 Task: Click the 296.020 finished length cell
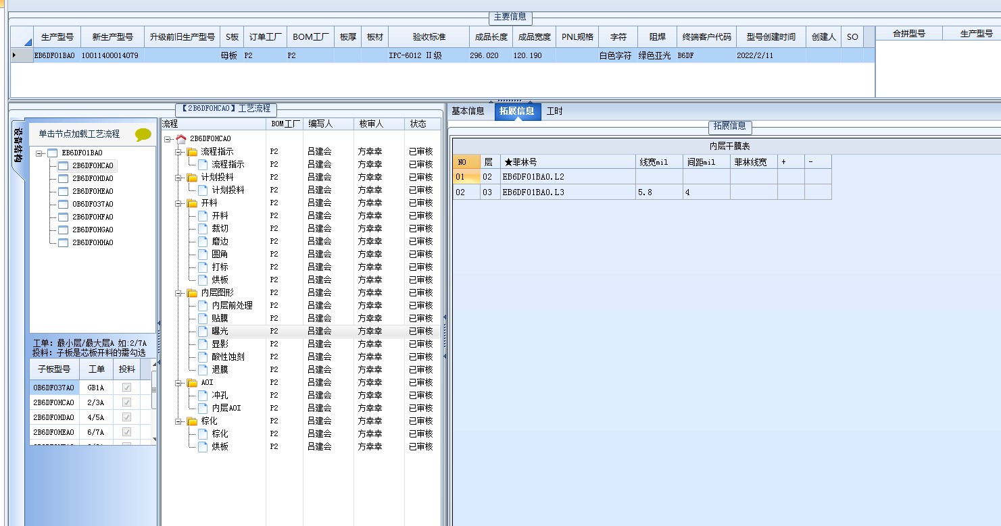tap(490, 56)
